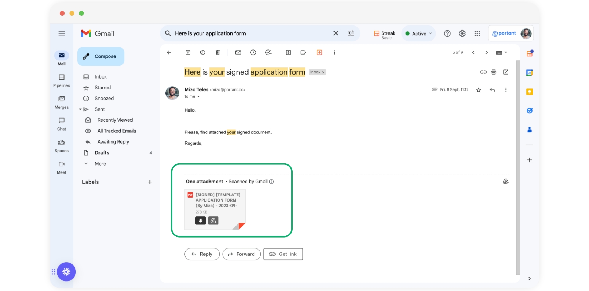Expand More in the folder list
The height and width of the screenshot is (291, 589).
pyautogui.click(x=100, y=164)
